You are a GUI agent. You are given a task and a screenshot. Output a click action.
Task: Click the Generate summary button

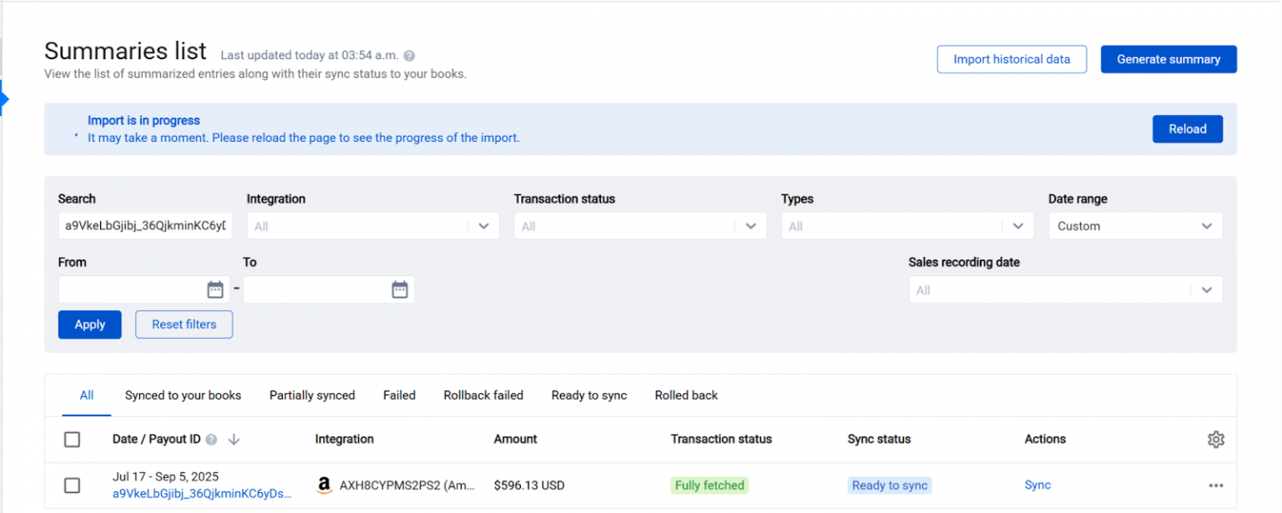(x=1168, y=58)
